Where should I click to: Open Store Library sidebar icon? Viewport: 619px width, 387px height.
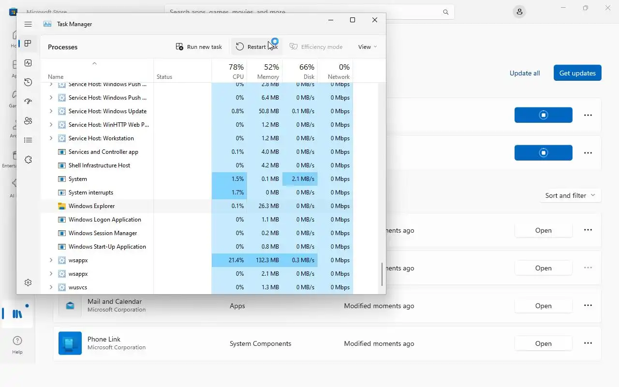(x=17, y=314)
